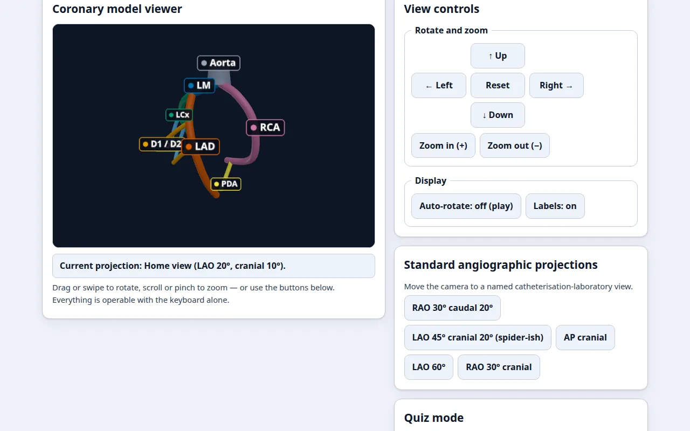Select the LAO 60° projection
Viewport: 690px width, 431px height.
(x=429, y=367)
